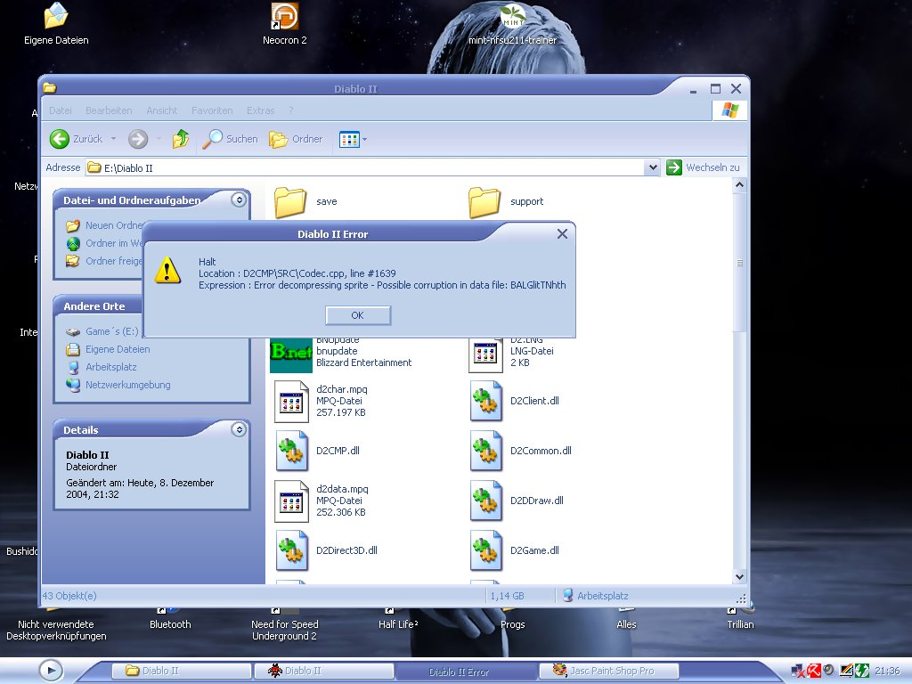Expand the address bar dropdown
The height and width of the screenshot is (684, 912).
[653, 168]
